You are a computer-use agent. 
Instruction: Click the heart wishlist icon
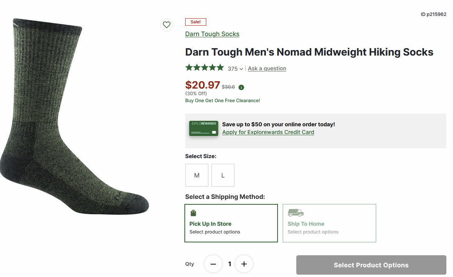point(166,25)
